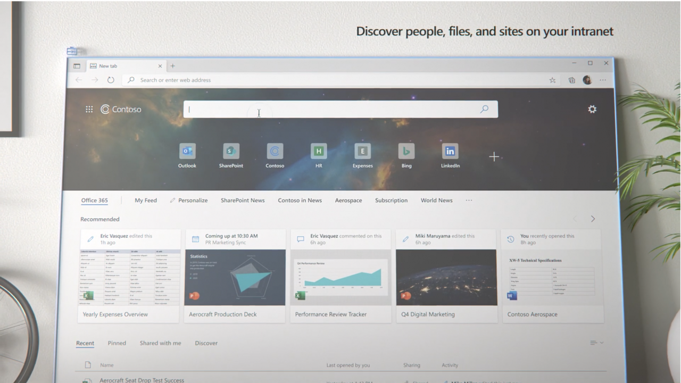Click the Contoso logo

pos(121,109)
